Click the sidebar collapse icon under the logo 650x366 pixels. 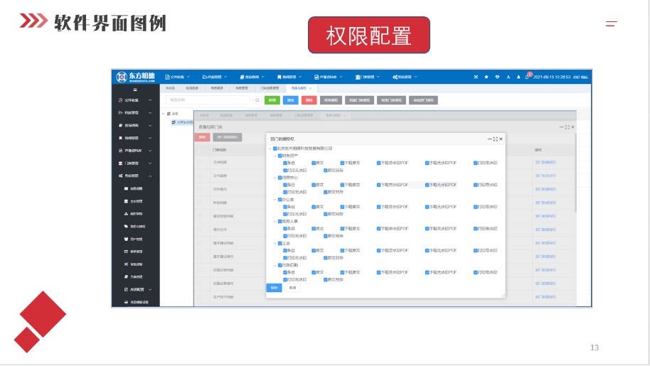[135, 90]
